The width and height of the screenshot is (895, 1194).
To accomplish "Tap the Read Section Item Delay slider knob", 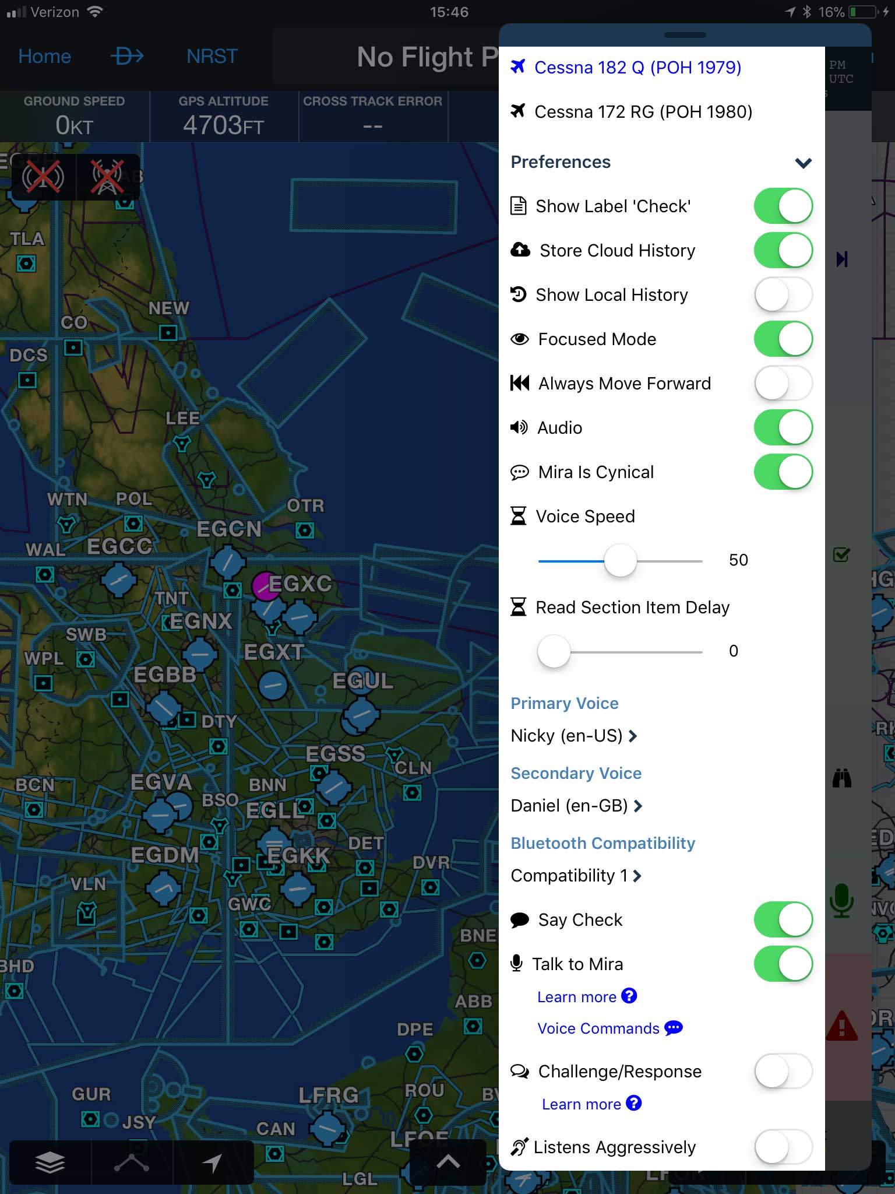I will click(x=554, y=651).
